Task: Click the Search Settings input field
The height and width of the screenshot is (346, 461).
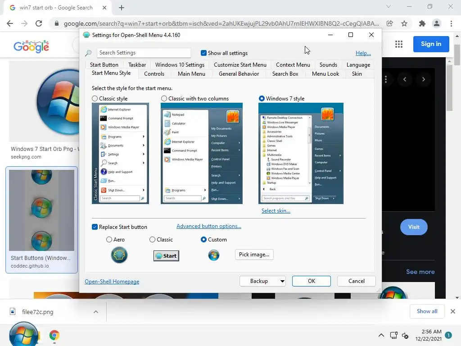Action: [144, 53]
